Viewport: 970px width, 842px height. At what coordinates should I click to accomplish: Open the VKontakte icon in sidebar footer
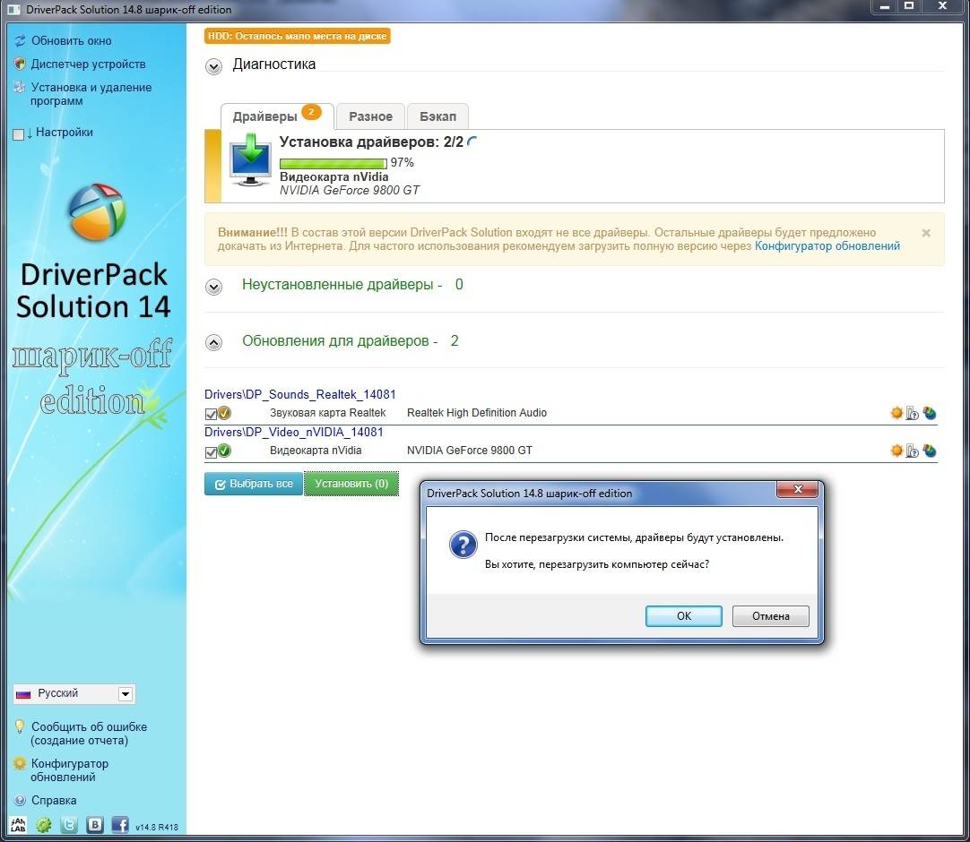point(95,825)
